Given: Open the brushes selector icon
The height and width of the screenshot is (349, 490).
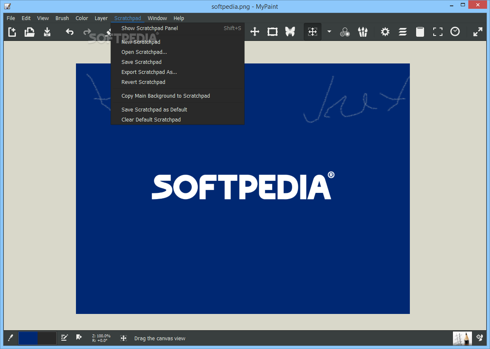Looking at the screenshot, I should pos(363,32).
